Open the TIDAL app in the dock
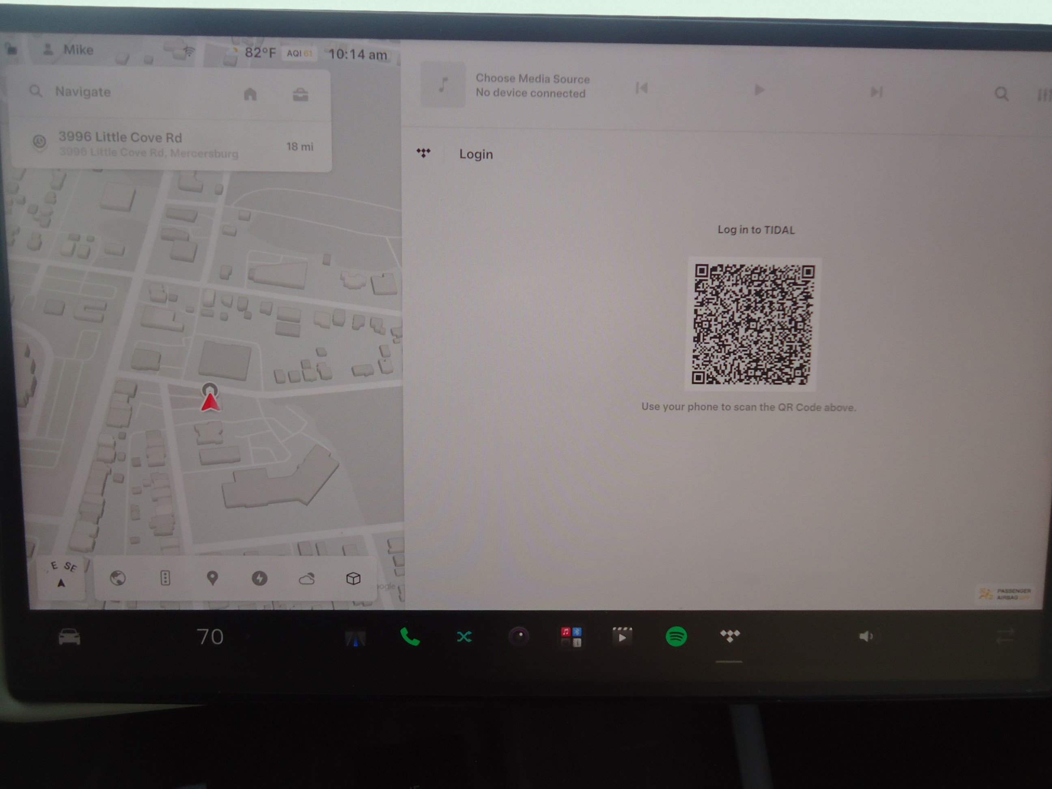1052x789 pixels. [x=730, y=636]
